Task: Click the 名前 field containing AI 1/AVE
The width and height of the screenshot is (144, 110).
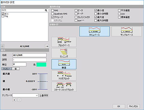Action: (30, 55)
